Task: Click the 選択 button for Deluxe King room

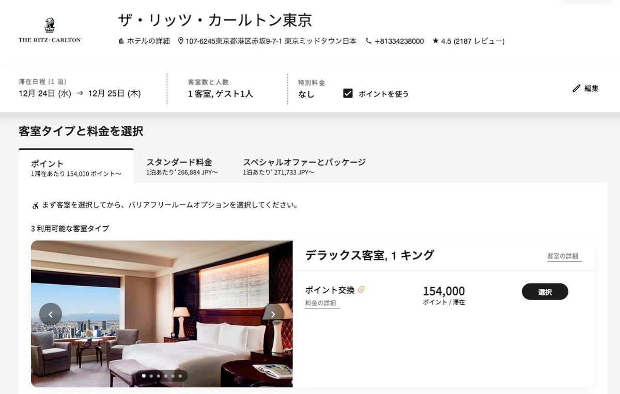Action: tap(545, 292)
